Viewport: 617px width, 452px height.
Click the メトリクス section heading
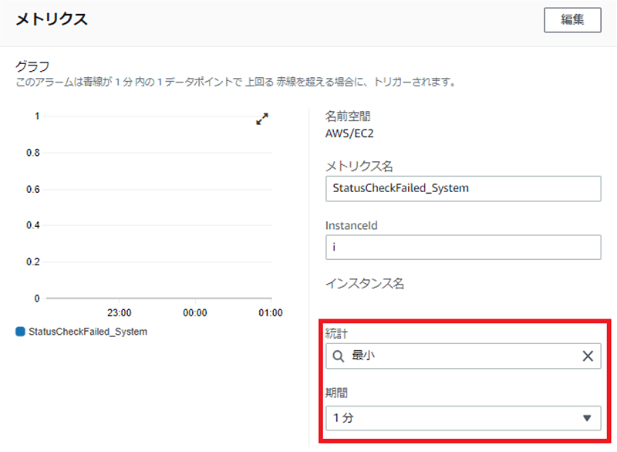52,19
